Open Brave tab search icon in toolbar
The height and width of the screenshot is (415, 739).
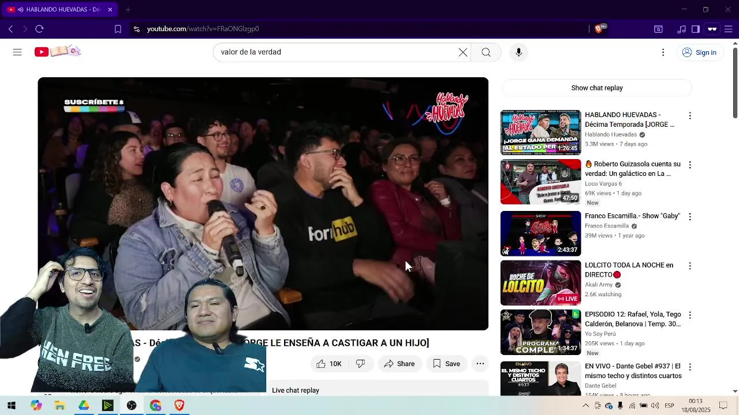point(658,29)
